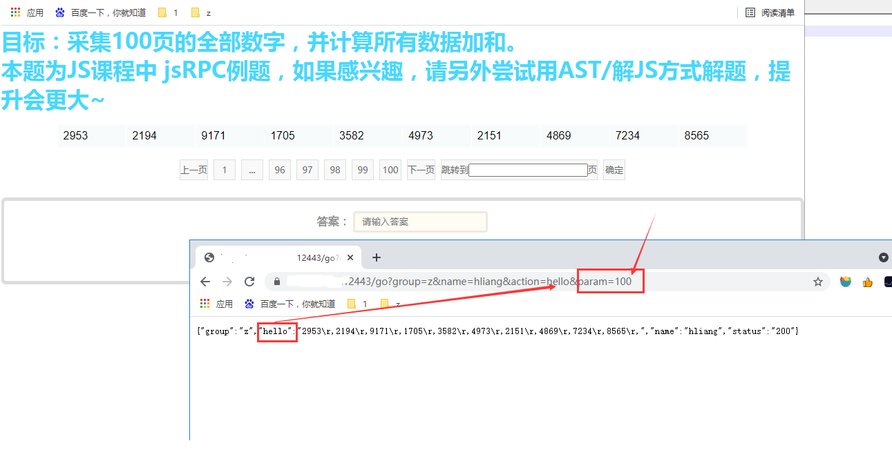Jump to page 99
Screen dimensions: 892x459
coord(363,170)
